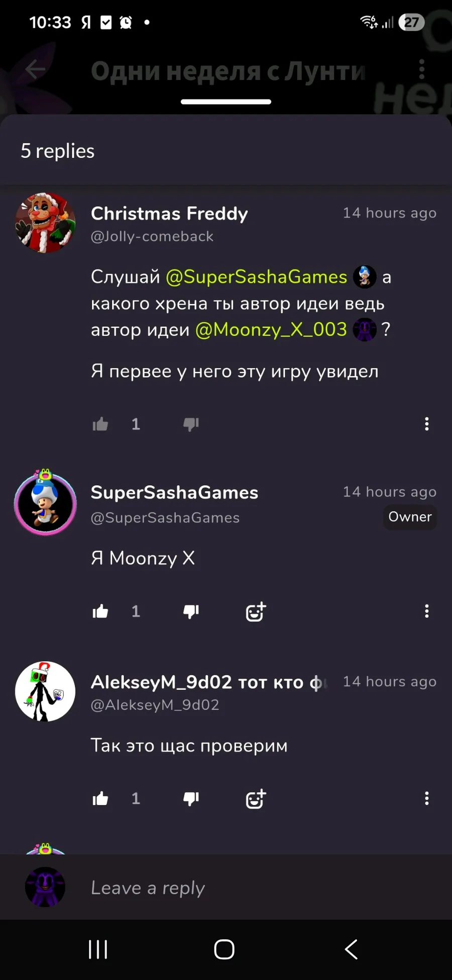
Task: Open the three-dot menu on SuperSashaGames' reply
Action: (427, 611)
